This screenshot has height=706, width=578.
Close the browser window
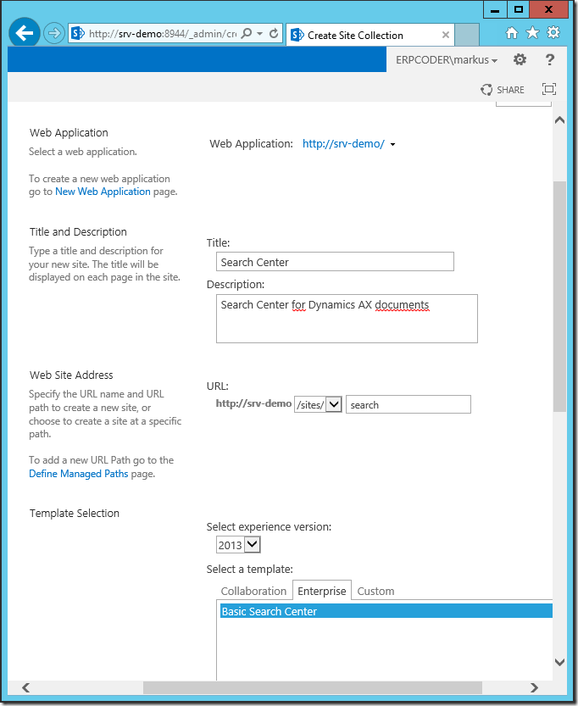(x=548, y=9)
